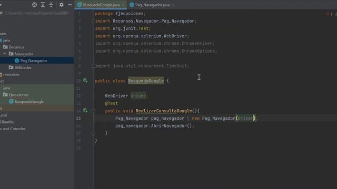The height and width of the screenshot is (189, 337).
Task: Click the Recursos.Navegador.Pag_Navegador import line
Action: 146,21
